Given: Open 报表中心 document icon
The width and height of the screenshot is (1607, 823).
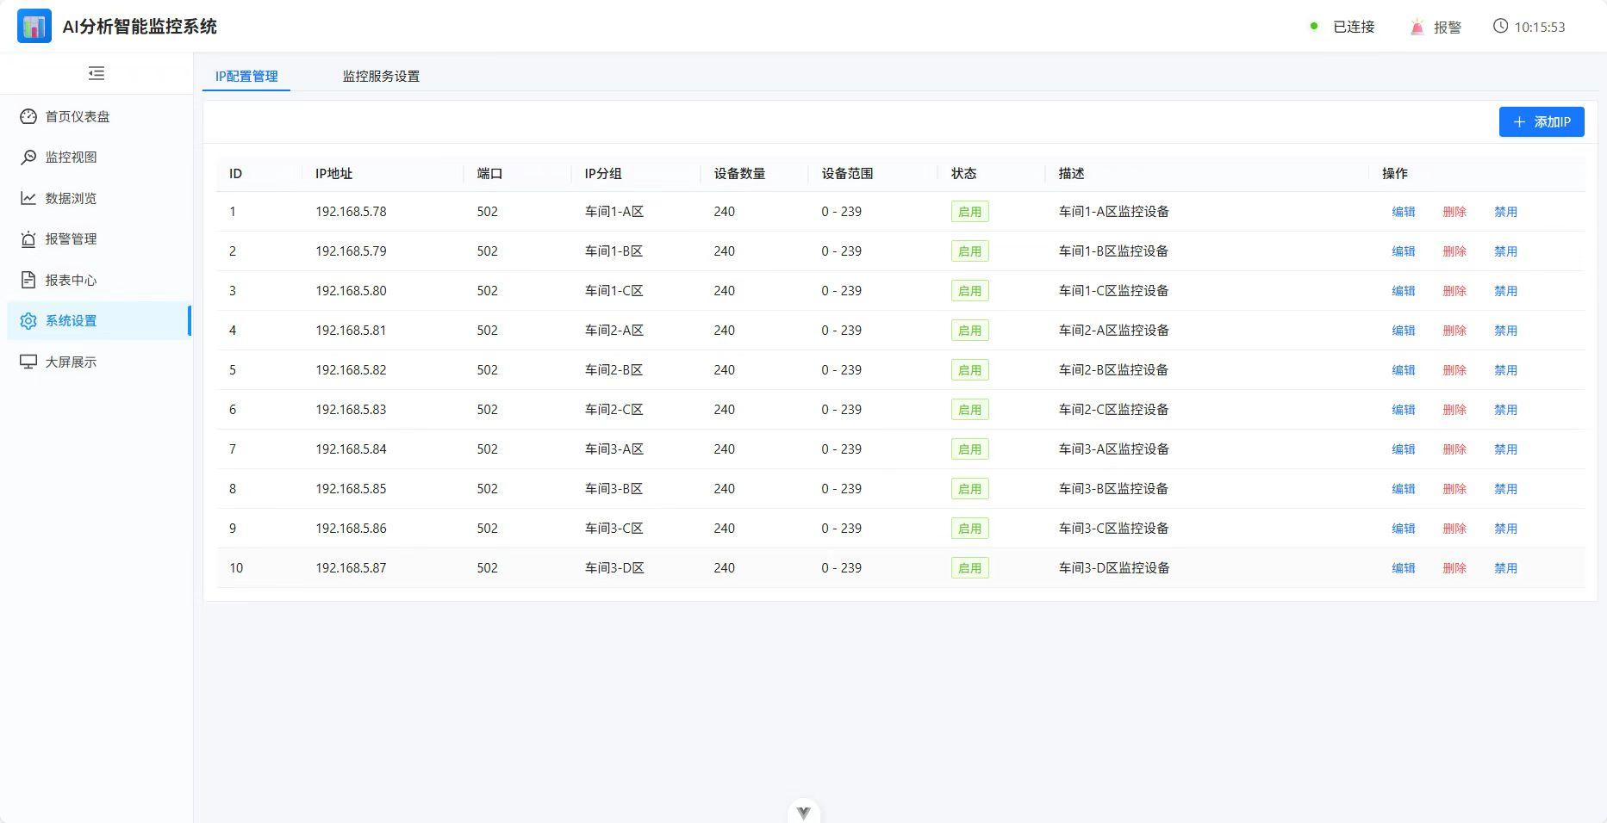Looking at the screenshot, I should 28,280.
